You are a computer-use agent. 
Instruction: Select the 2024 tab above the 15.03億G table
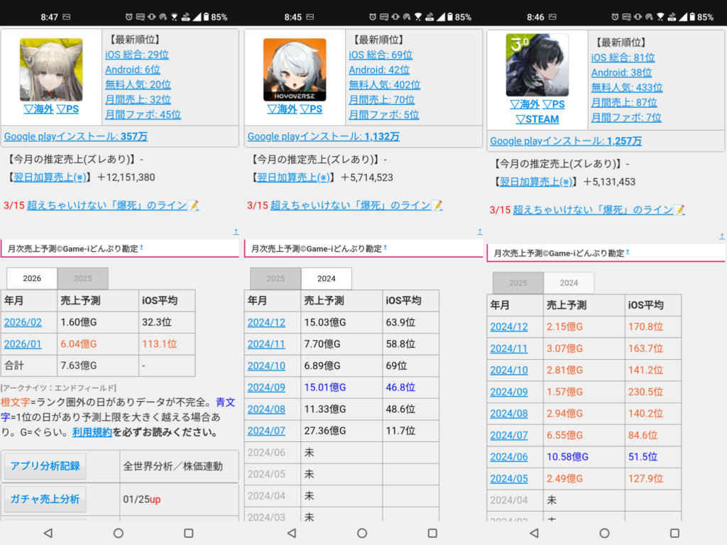327,279
